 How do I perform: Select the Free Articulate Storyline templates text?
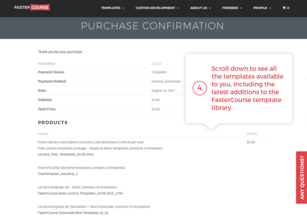pos(82,168)
